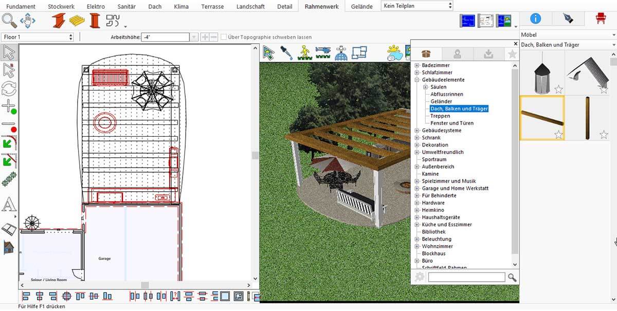Image resolution: width=617 pixels, height=311 pixels.
Task: Click the favorites star in the catalog panel
Action: [512, 53]
